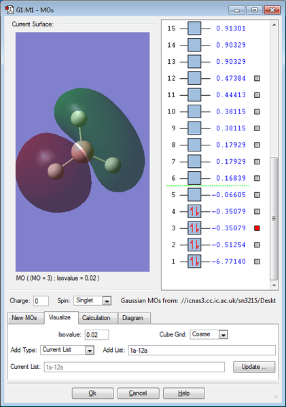Select the orbital box for MO 13

(x=194, y=62)
